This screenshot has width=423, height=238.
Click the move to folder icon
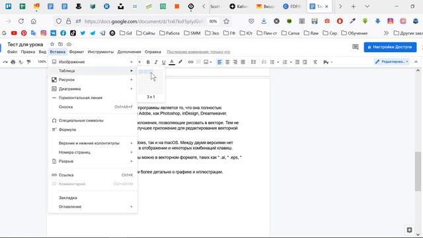(60, 44)
